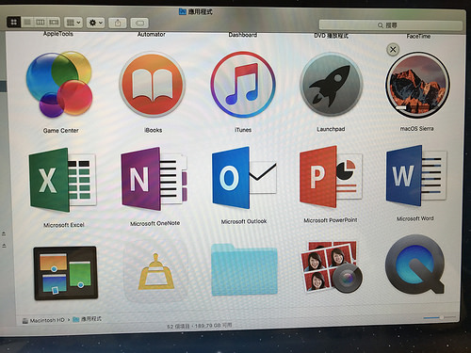Click the Share toolbar button
The width and height of the screenshot is (471, 353).
(118, 23)
